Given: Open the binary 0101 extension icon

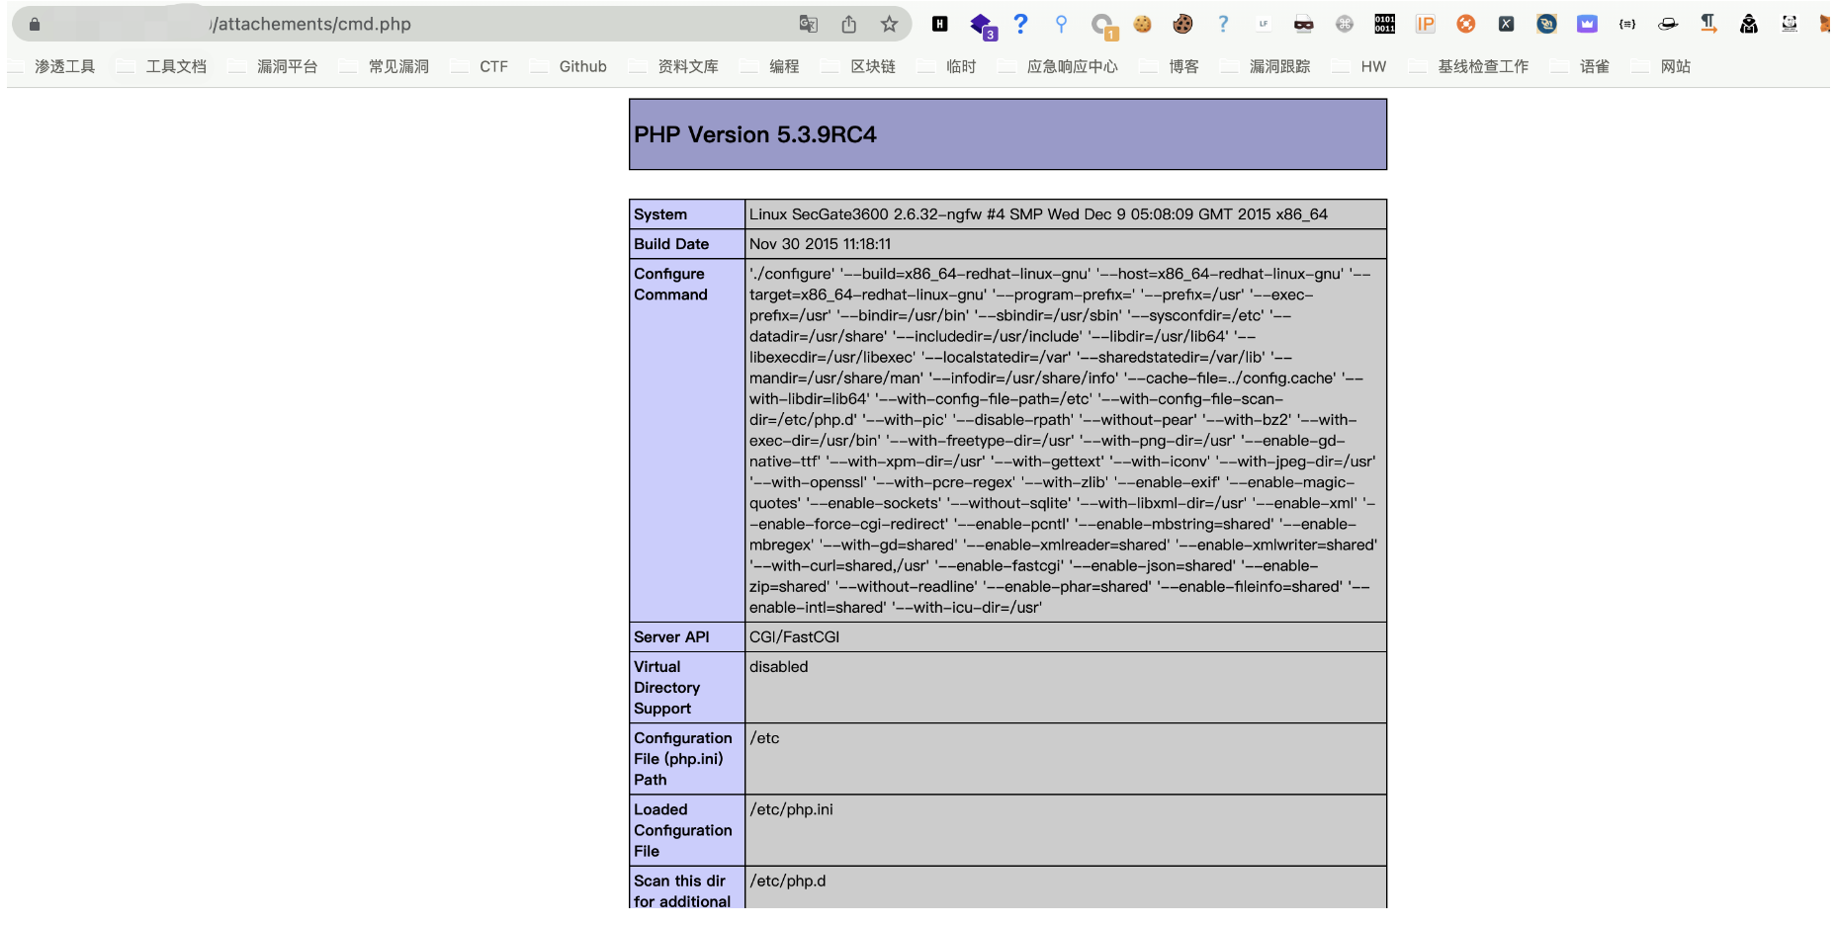Looking at the screenshot, I should [x=1384, y=24].
